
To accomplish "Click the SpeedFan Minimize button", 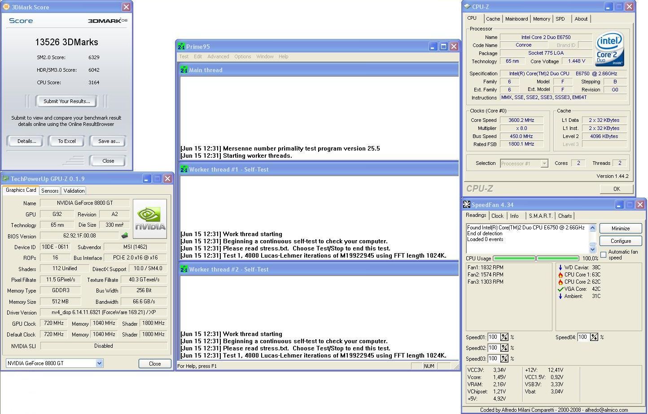I will (x=621, y=229).
